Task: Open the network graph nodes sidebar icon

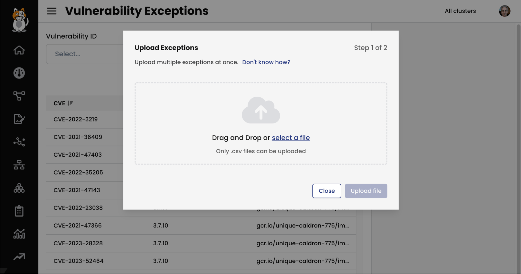Action: [x=19, y=142]
